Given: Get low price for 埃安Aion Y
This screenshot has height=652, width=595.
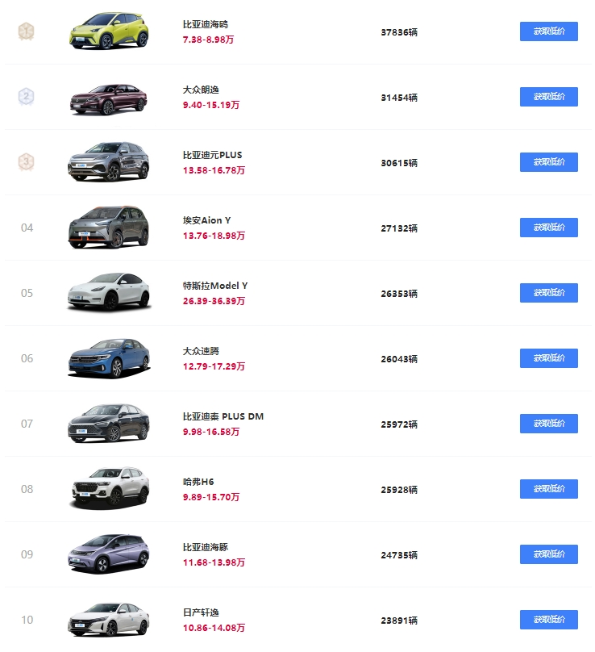Looking at the screenshot, I should (548, 228).
